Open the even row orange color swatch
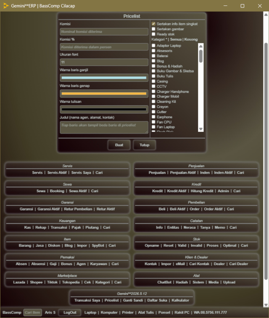Image resolution: width=269 pixels, height=318 pixels. coord(104,94)
